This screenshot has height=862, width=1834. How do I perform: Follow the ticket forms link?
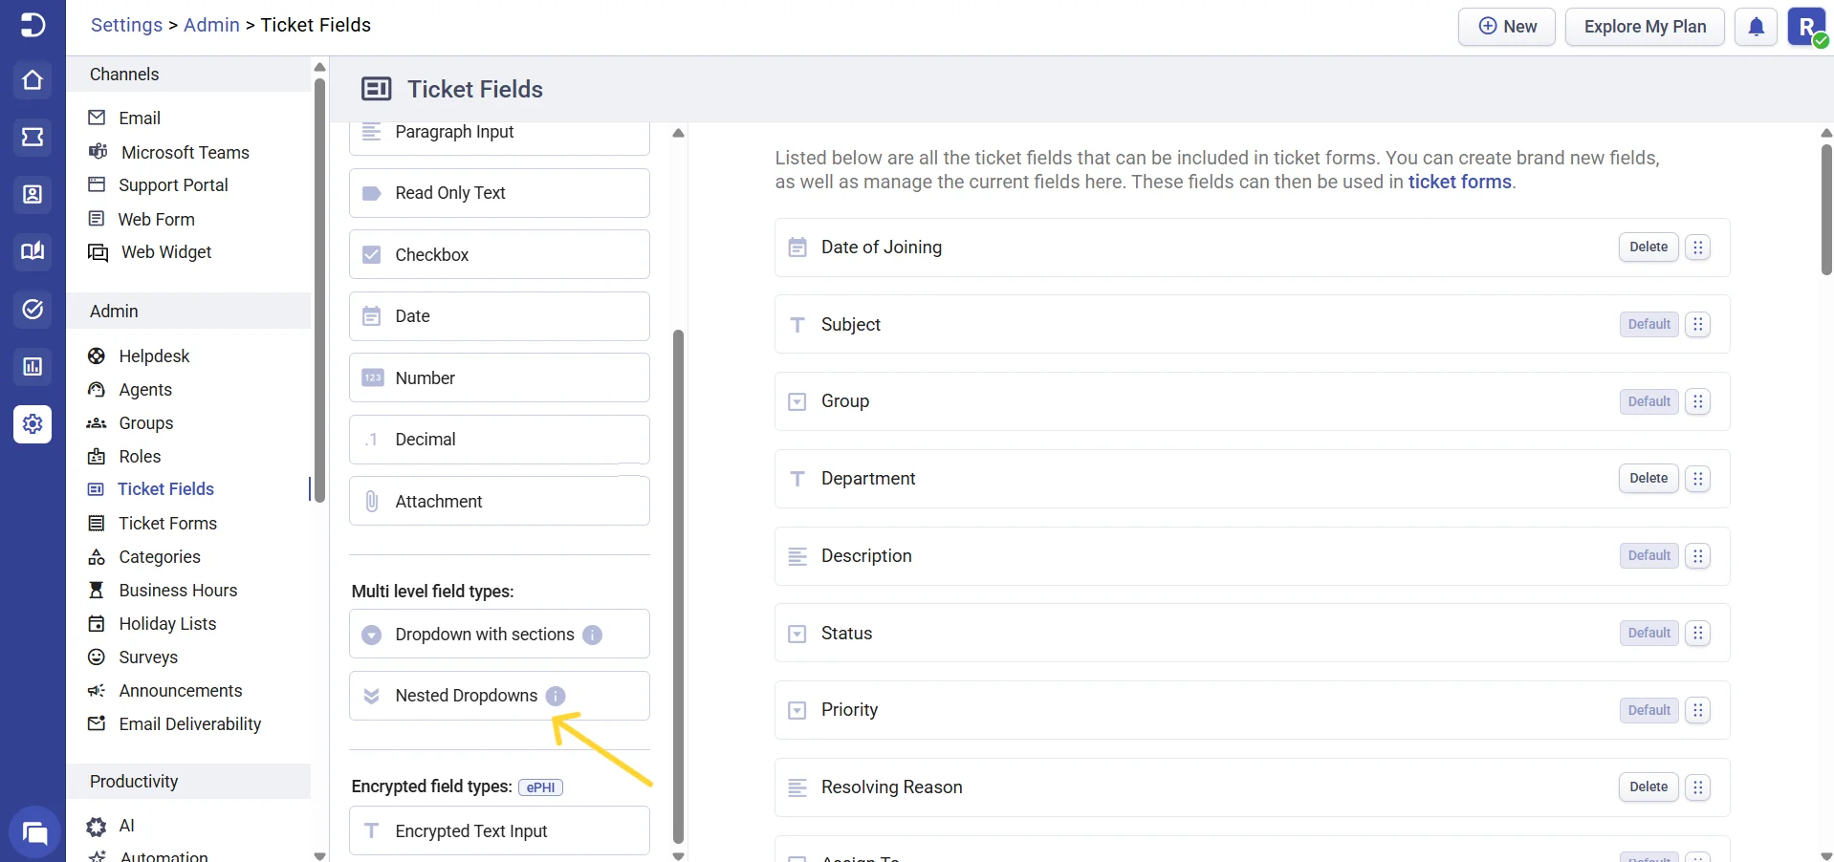(1459, 182)
